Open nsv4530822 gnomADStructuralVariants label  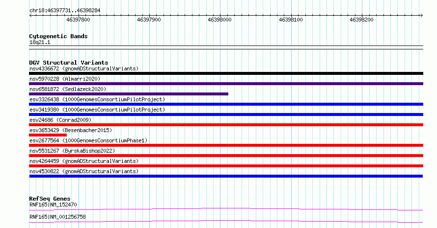[84, 171]
